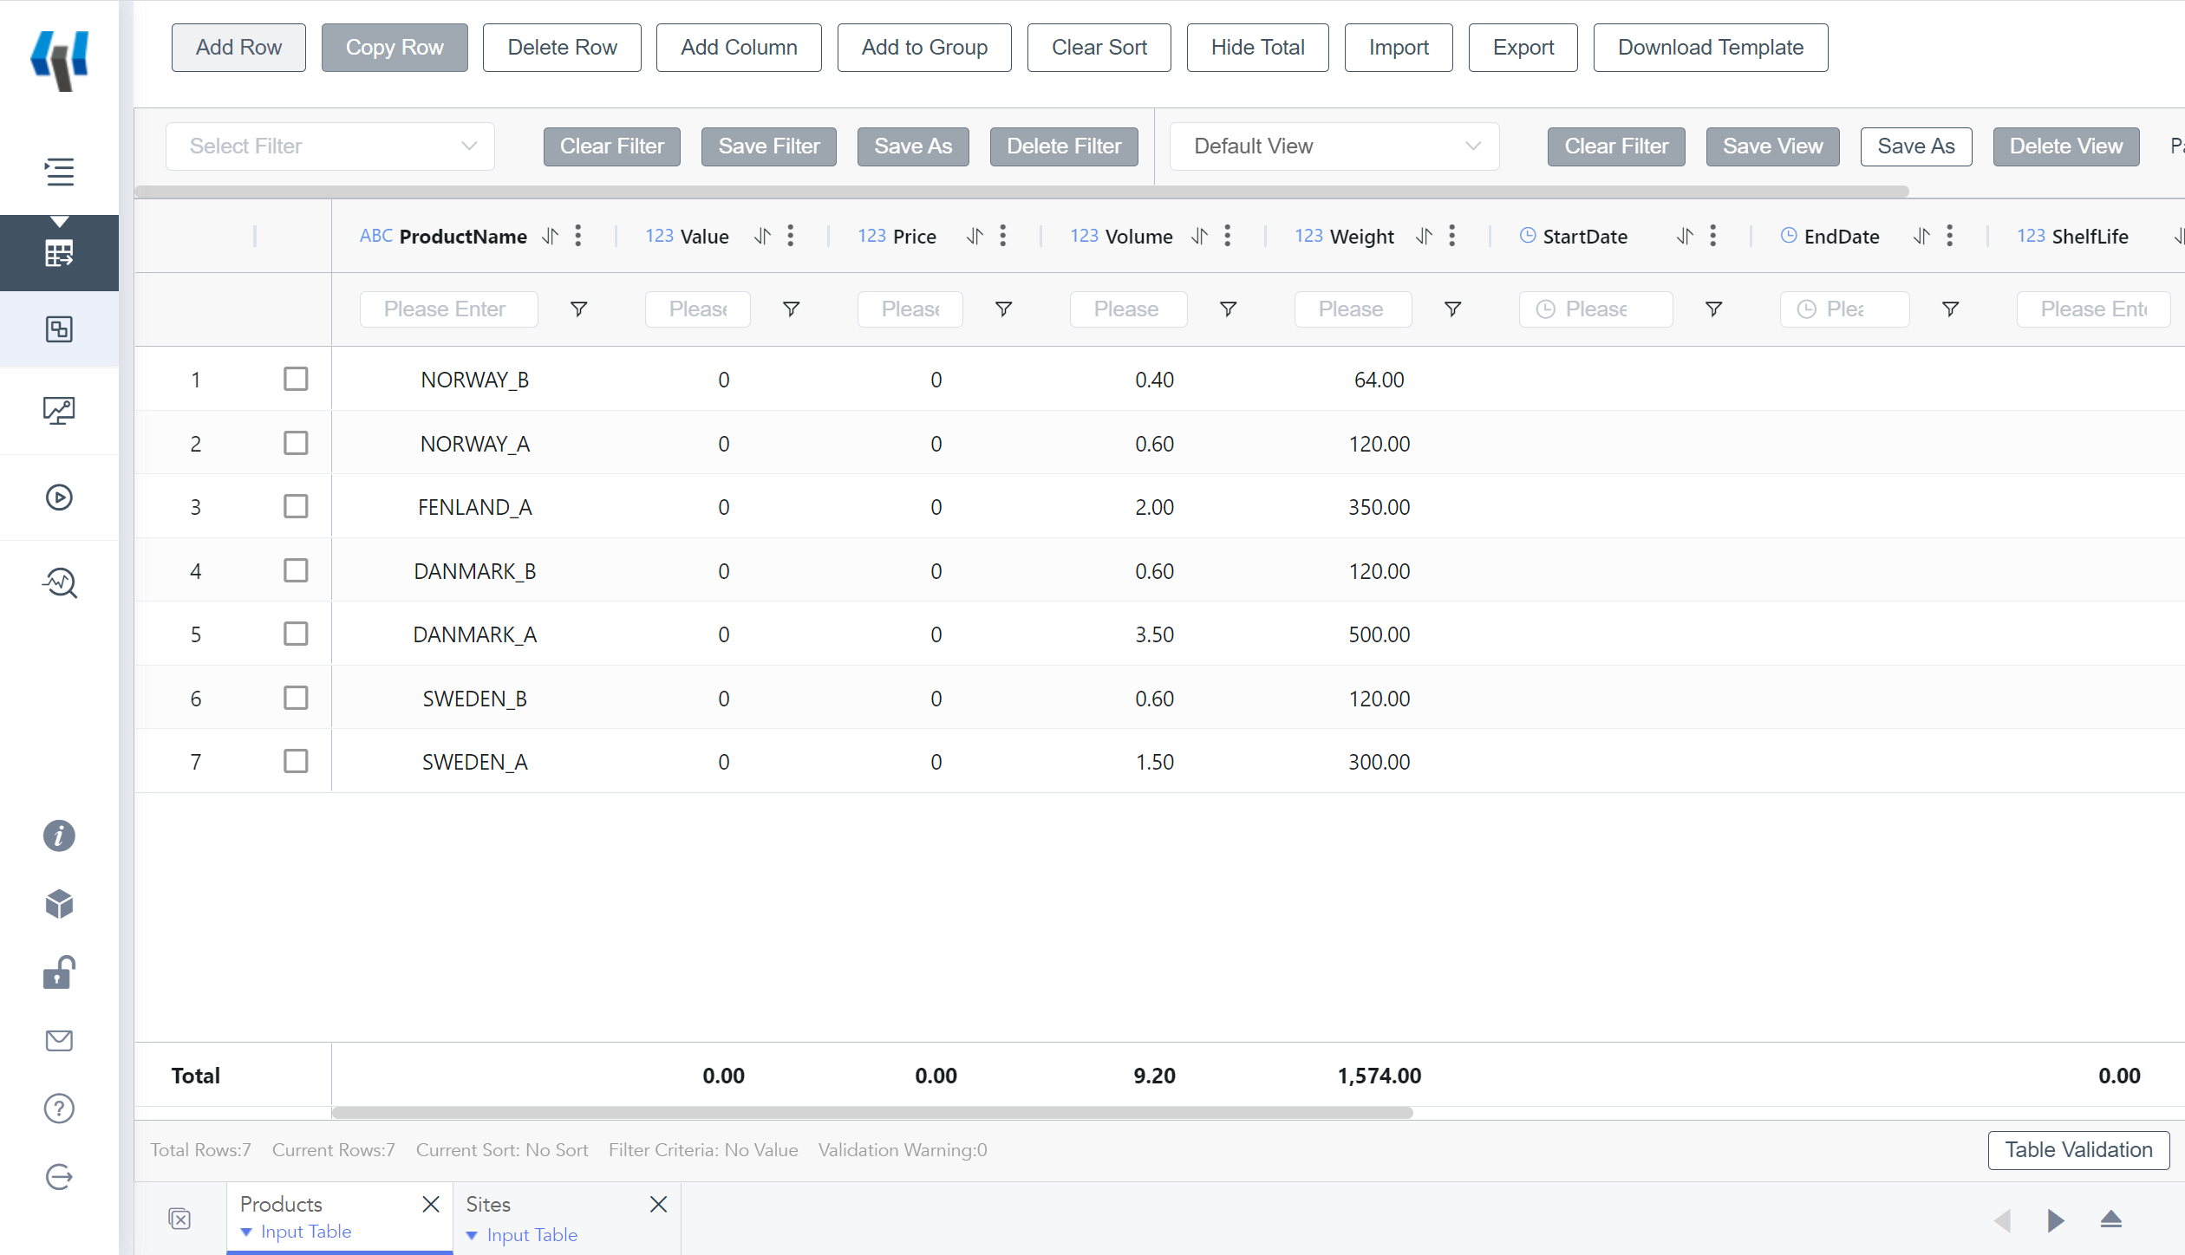Click the Save View button

(x=1772, y=146)
